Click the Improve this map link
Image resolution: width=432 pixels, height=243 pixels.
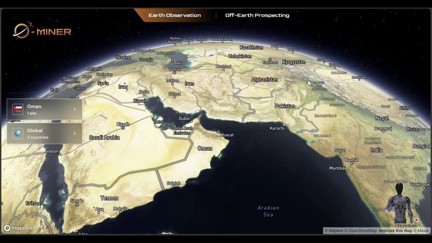395,231
